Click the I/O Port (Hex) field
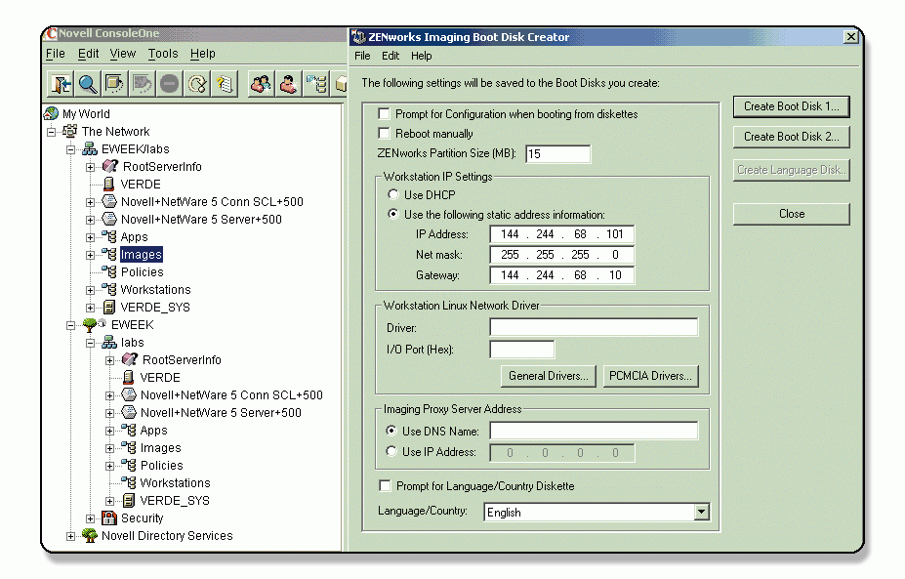This screenshot has width=905, height=579. pos(521,350)
